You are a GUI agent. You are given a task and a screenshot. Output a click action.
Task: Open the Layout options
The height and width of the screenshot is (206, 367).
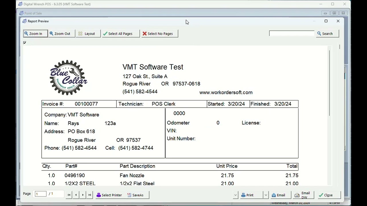tap(88, 34)
